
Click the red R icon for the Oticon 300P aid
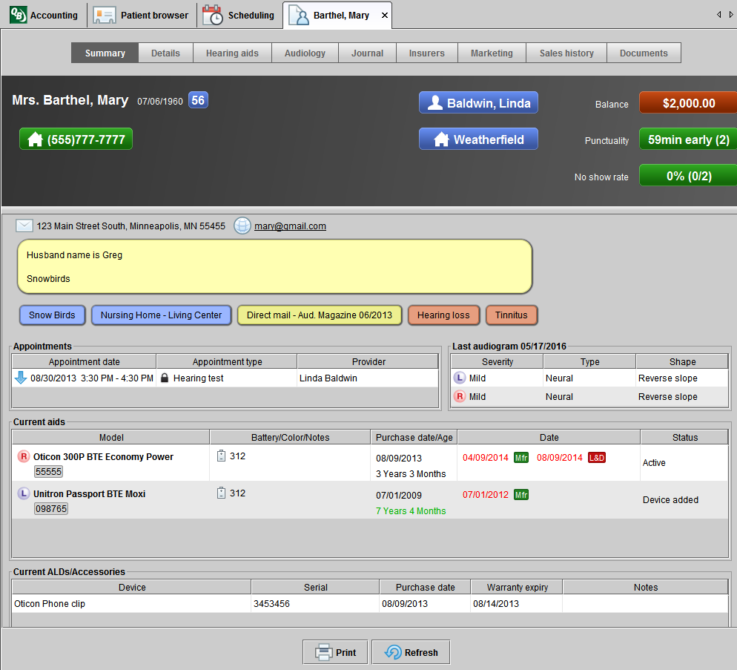pyautogui.click(x=23, y=457)
